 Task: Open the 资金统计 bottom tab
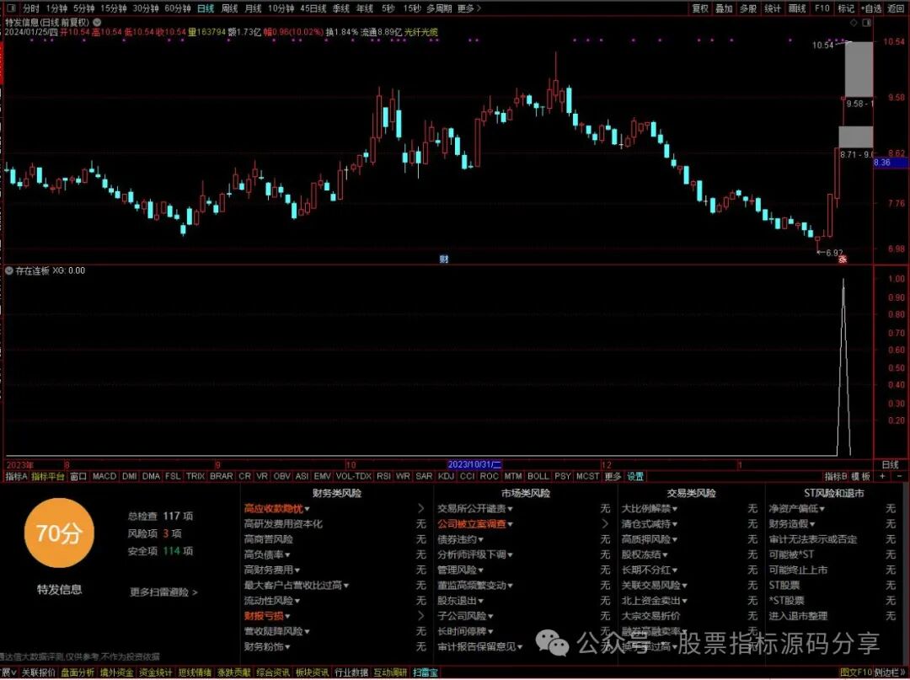[156, 673]
